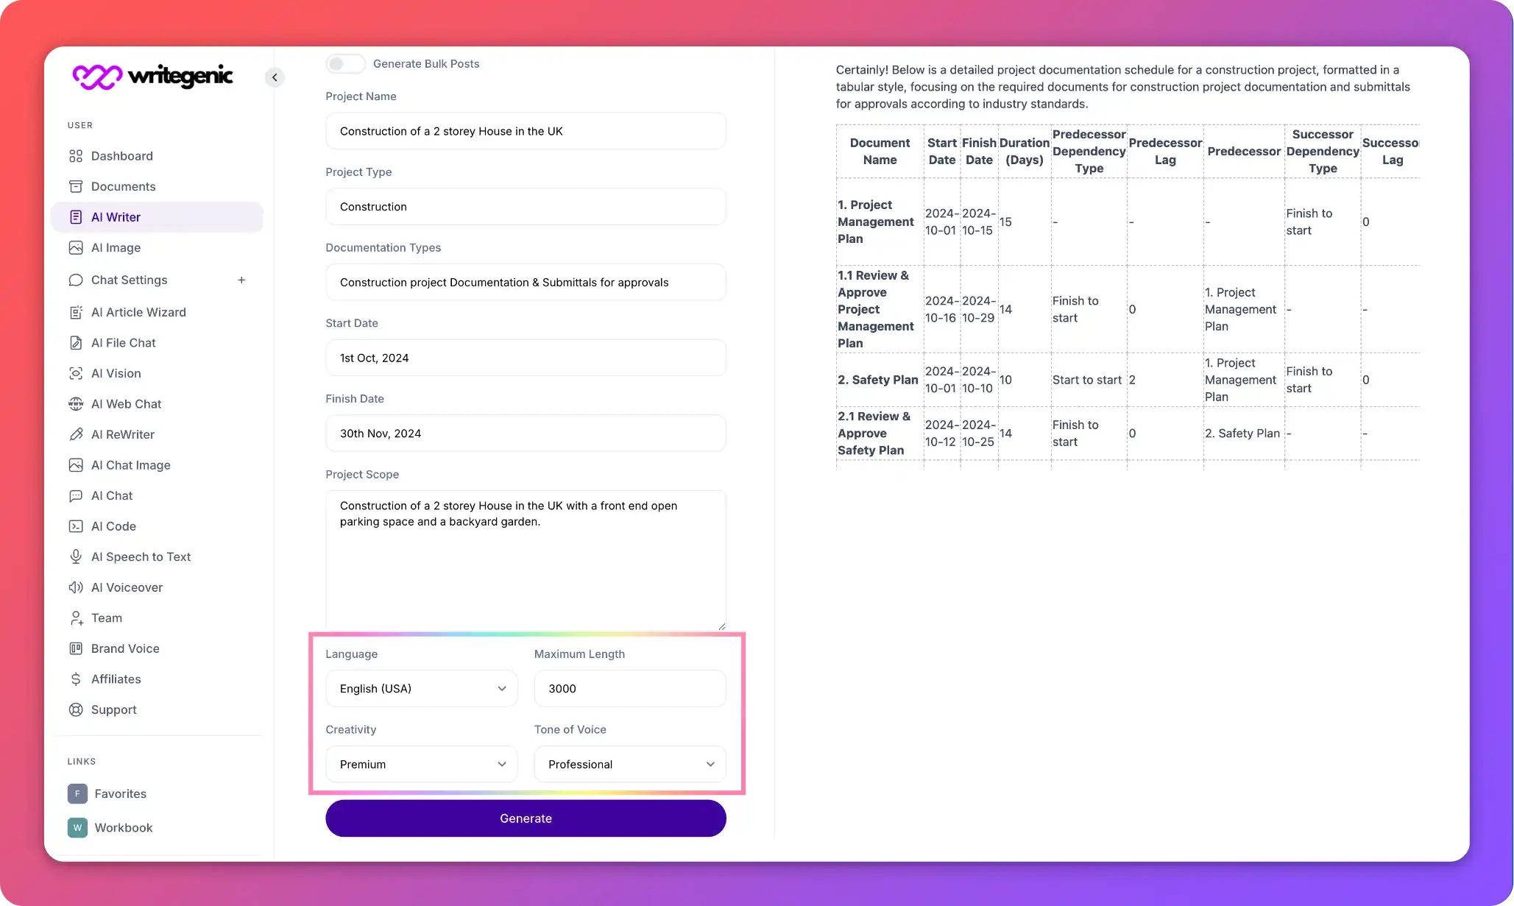The width and height of the screenshot is (1514, 906).
Task: Expand the Language dropdown menu
Action: point(420,688)
